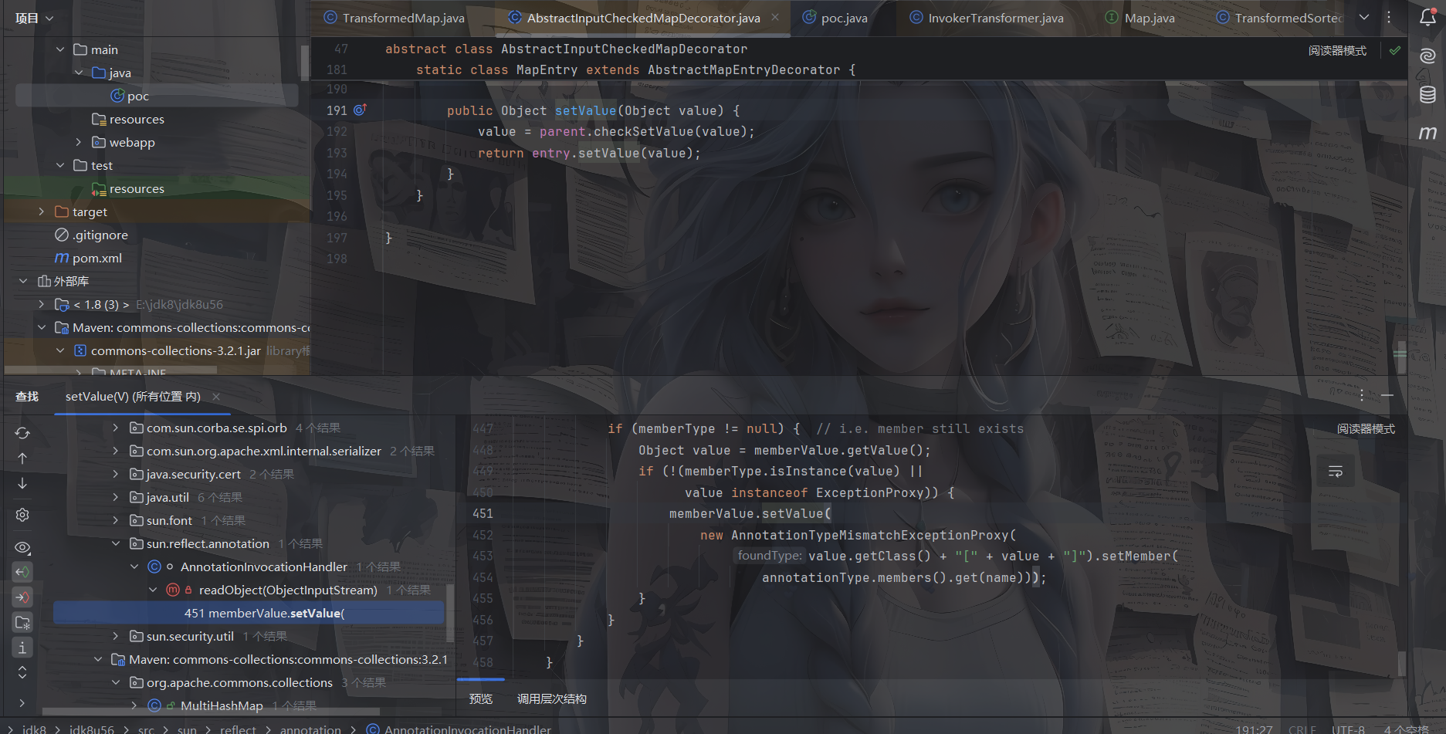The image size is (1446, 734).
Task: Expand the java.util package results
Action: [x=115, y=497]
